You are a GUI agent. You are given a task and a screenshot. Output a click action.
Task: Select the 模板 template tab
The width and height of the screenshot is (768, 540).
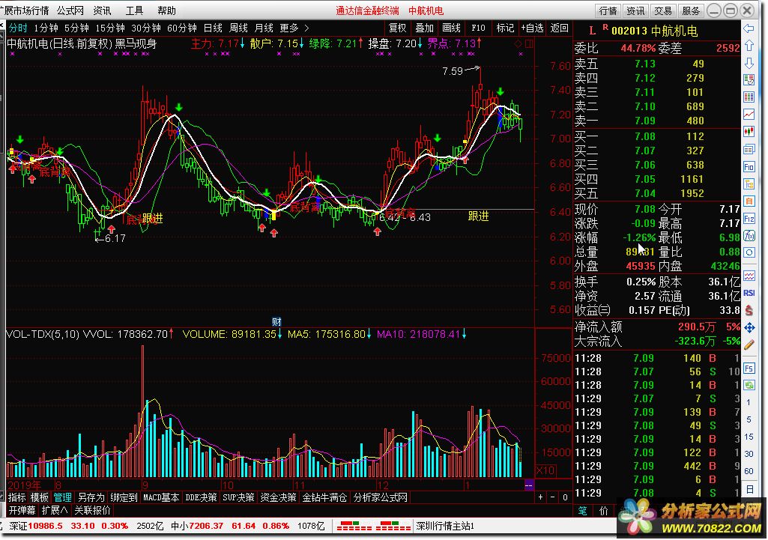pos(39,497)
